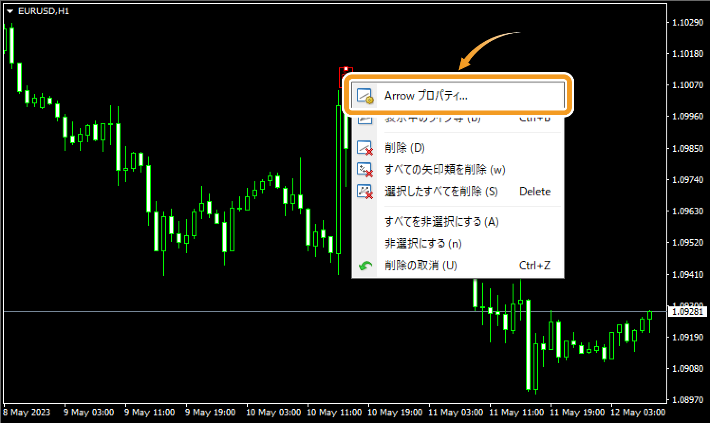
Task: Click current price label 1.09281
Action: pos(688,312)
